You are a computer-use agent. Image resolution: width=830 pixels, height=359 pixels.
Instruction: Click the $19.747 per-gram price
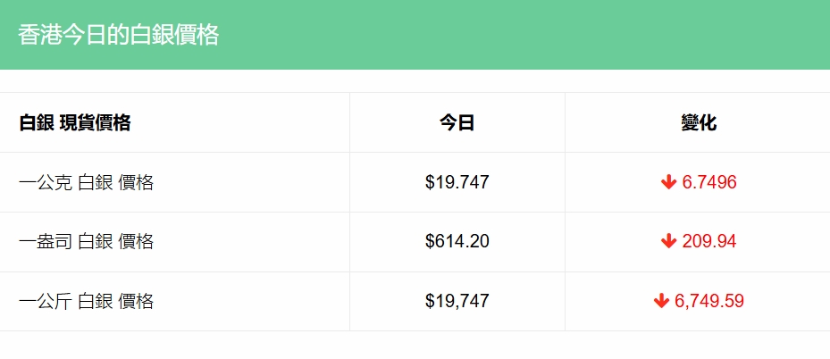pos(457,182)
